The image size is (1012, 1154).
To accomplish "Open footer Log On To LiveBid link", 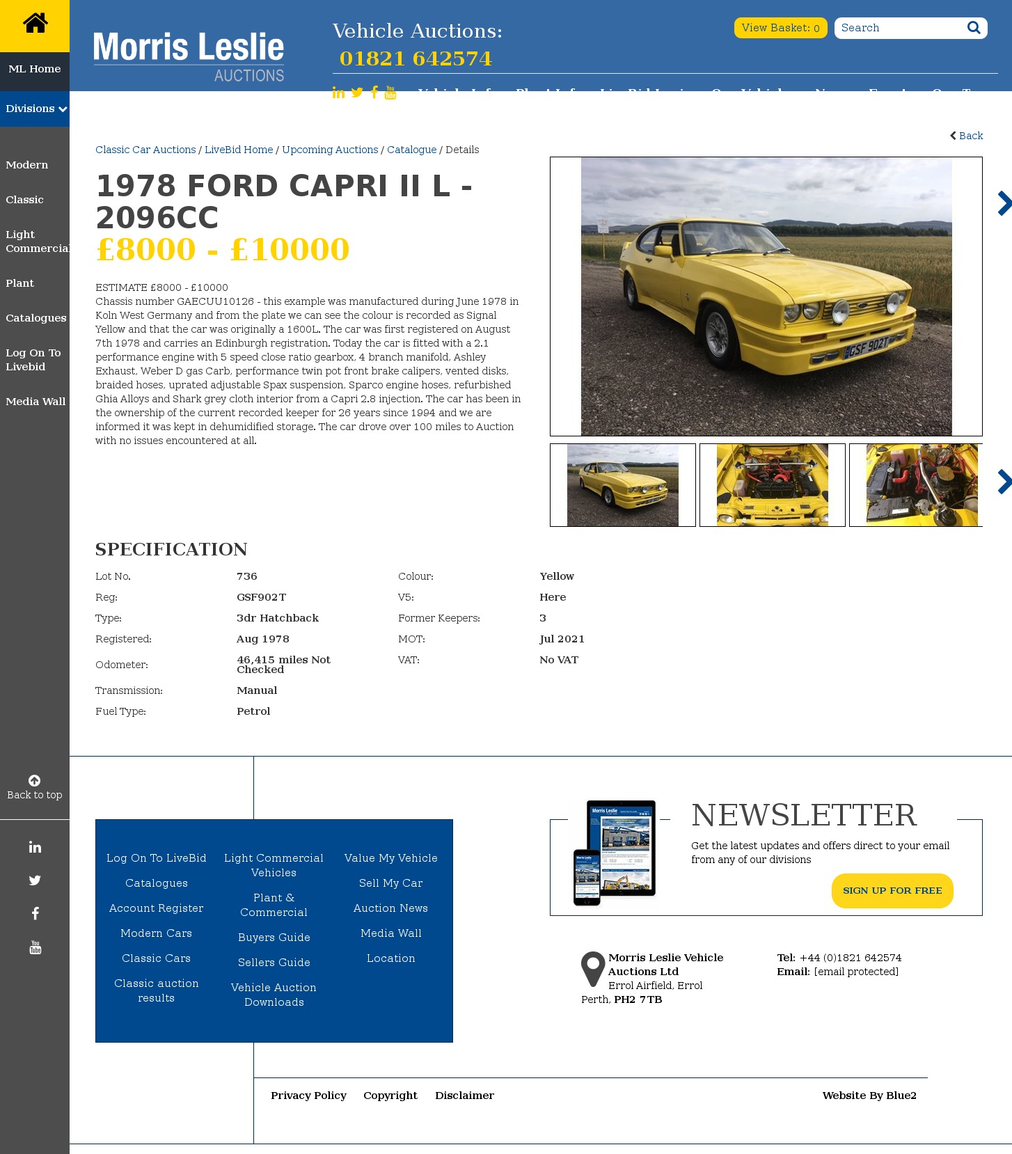I will click(157, 858).
